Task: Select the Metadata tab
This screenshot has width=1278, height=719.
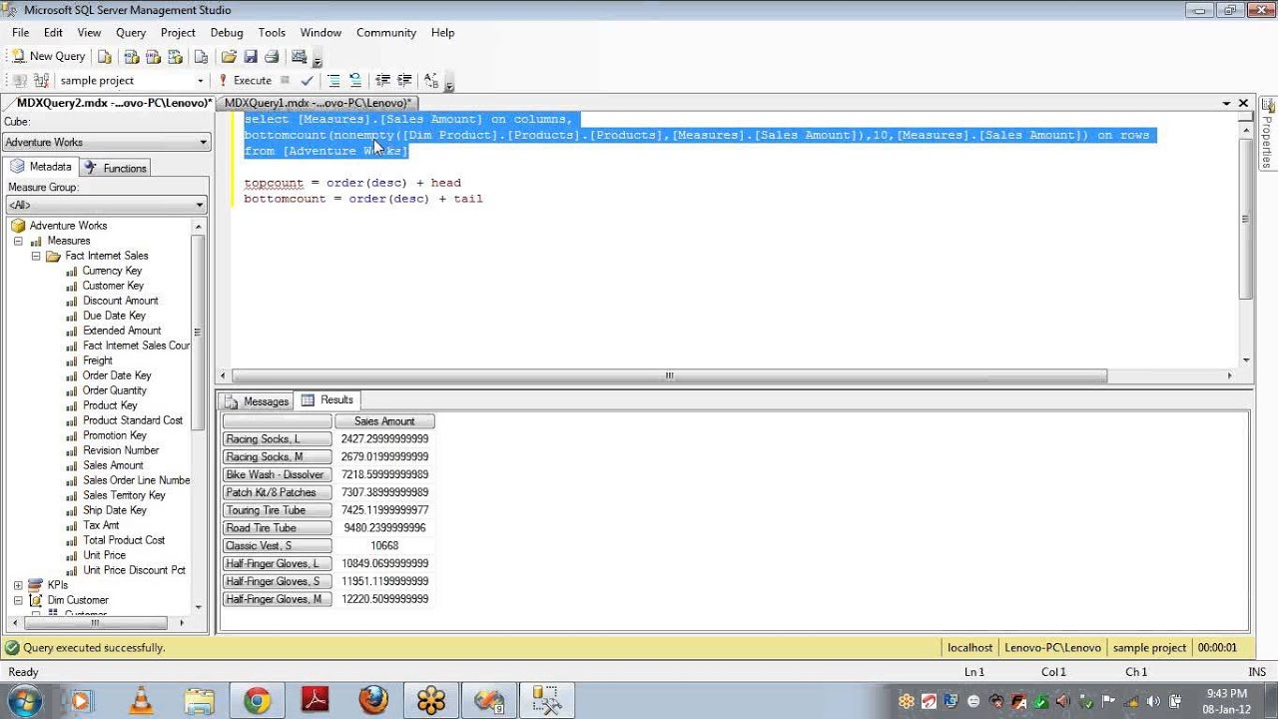Action: tap(41, 167)
